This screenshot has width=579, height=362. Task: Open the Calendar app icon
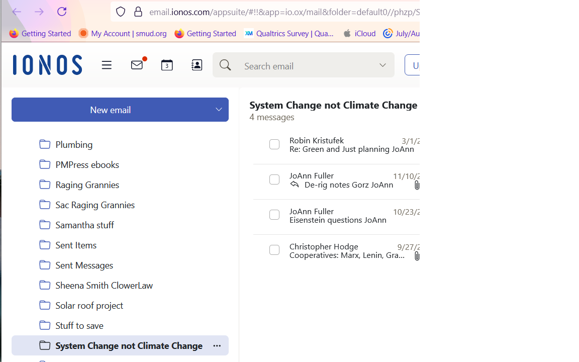click(x=167, y=65)
